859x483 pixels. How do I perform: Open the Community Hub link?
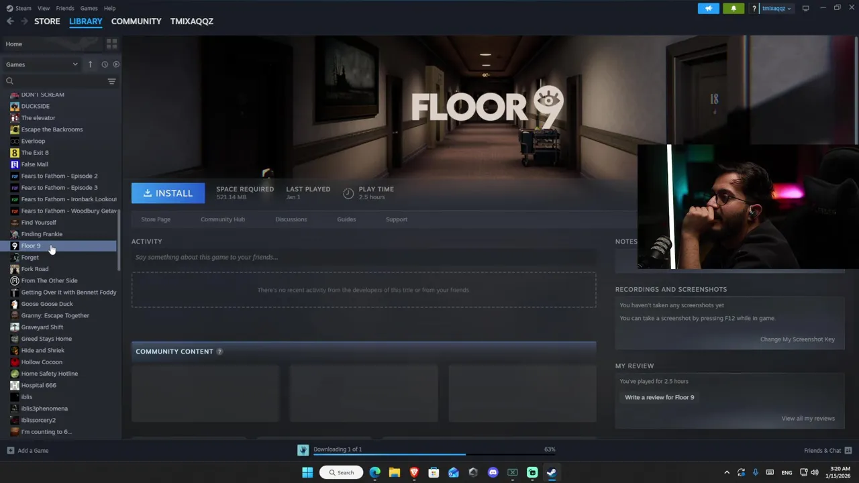pos(223,219)
